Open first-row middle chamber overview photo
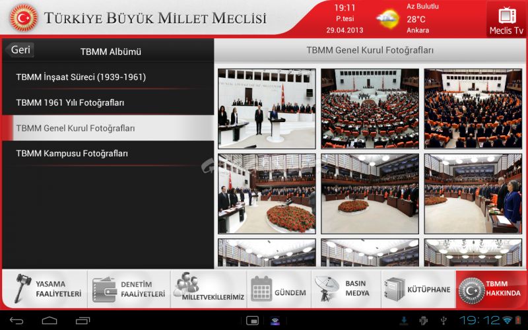The height and width of the screenshot is (330, 528). [370, 109]
